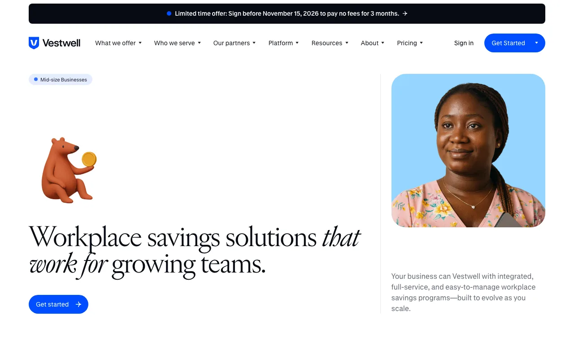
Task: Expand the What we offer menu
Action: [118, 43]
